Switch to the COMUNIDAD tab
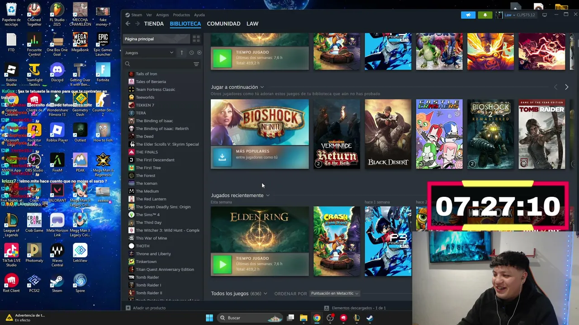Image resolution: width=579 pixels, height=325 pixels. [223, 23]
